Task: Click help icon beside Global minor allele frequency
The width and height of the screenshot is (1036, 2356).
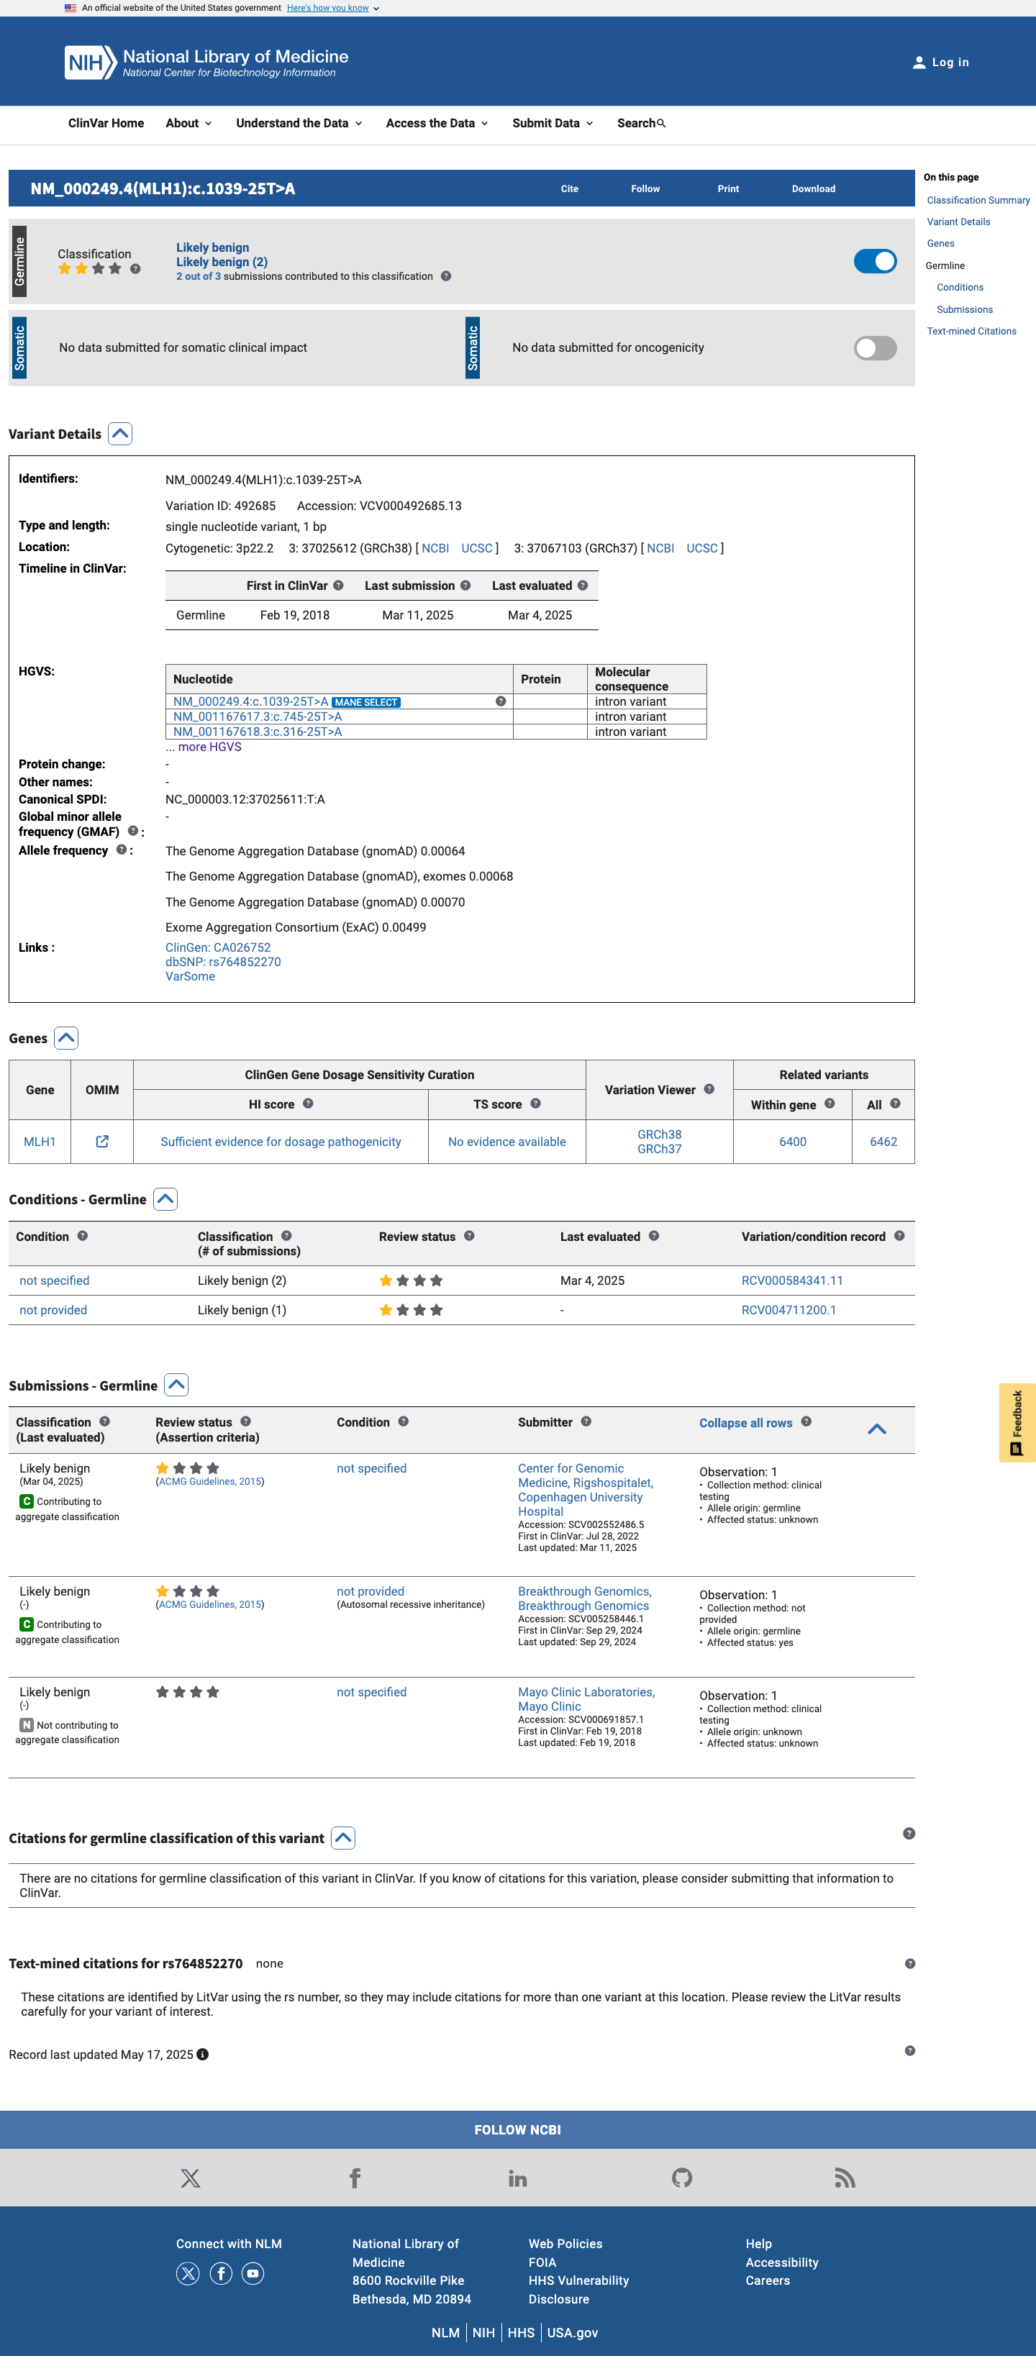Action: pyautogui.click(x=132, y=830)
